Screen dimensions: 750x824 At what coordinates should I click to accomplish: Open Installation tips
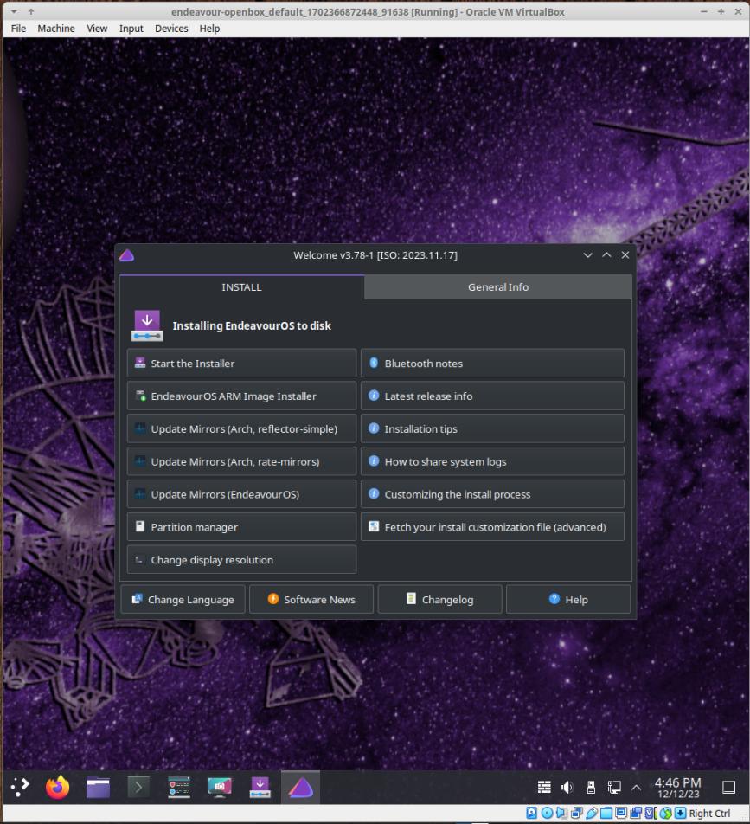pos(493,428)
